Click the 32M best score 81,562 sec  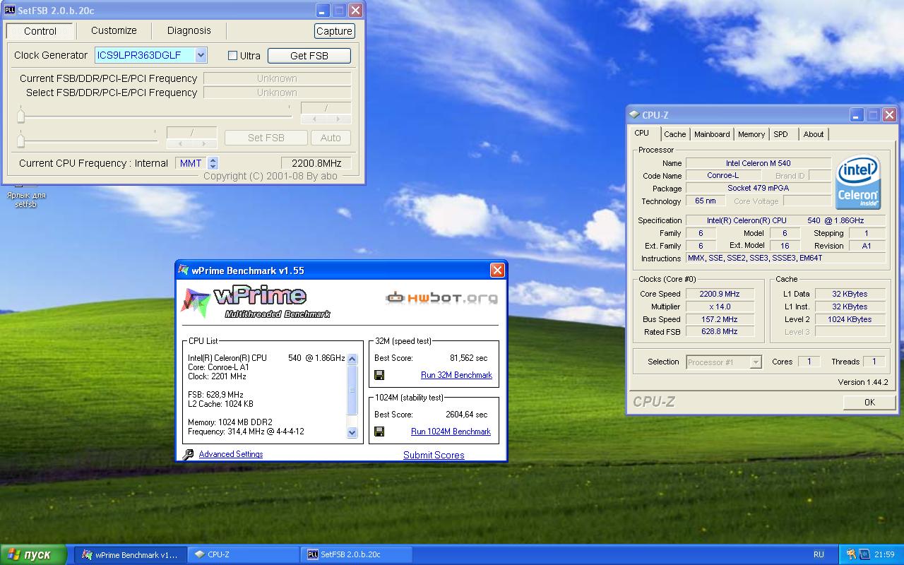tap(468, 358)
